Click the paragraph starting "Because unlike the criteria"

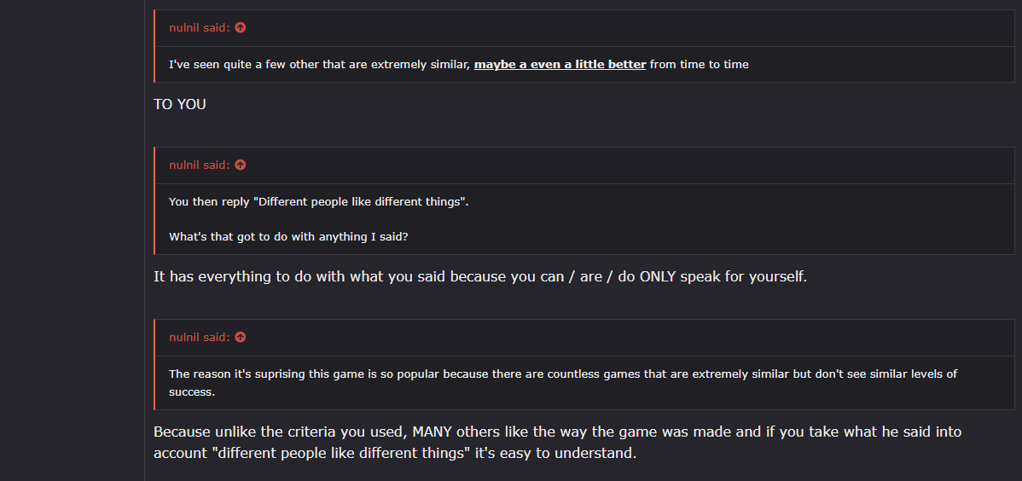tap(558, 442)
